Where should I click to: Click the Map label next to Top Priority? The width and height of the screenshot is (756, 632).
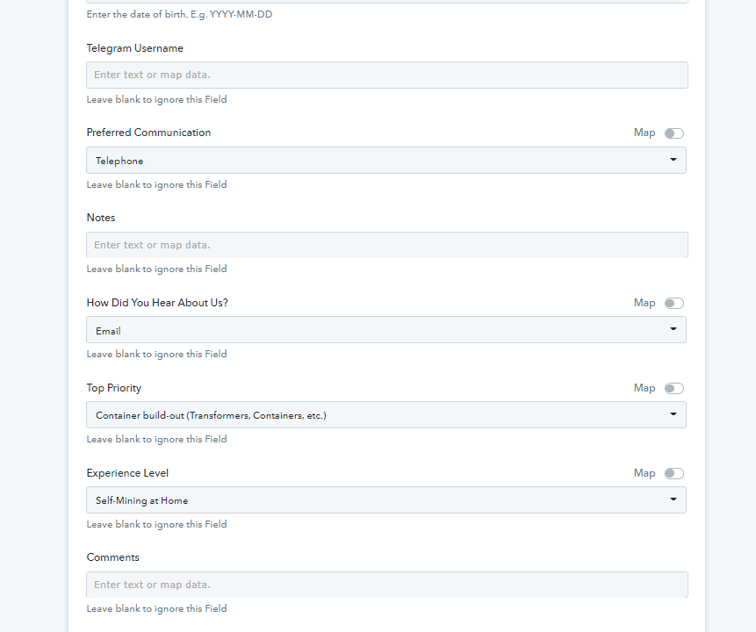click(x=644, y=388)
